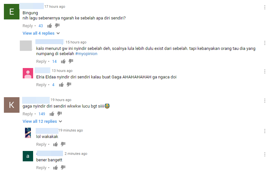Expand 'View all 12 replies'
Screen dimensions: 276x173
40,121
